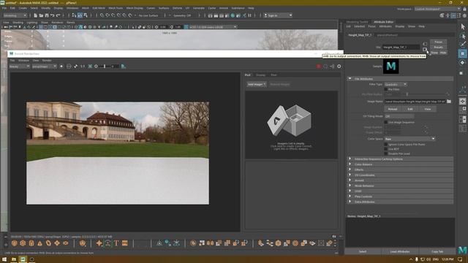Open the Filter Type dropdown
This screenshot has width=468, height=263.
[x=396, y=85]
